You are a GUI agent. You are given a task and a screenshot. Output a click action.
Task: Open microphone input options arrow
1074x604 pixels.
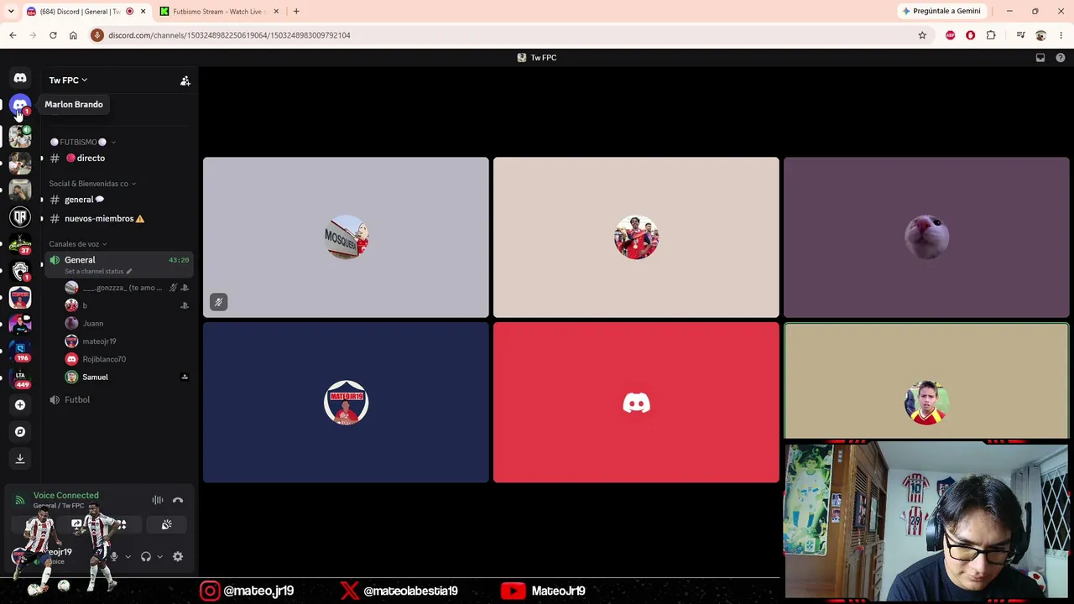(x=128, y=556)
